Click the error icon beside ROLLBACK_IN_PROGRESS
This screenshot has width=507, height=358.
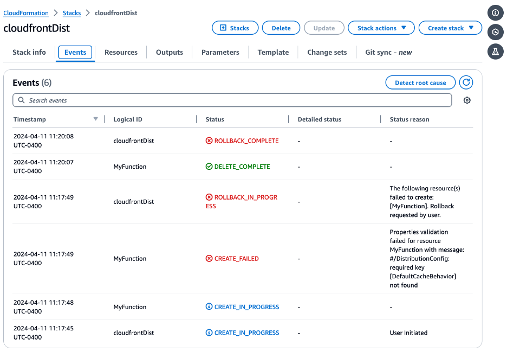tap(210, 197)
